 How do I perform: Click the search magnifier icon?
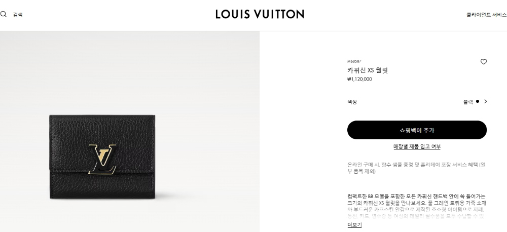coord(3,14)
